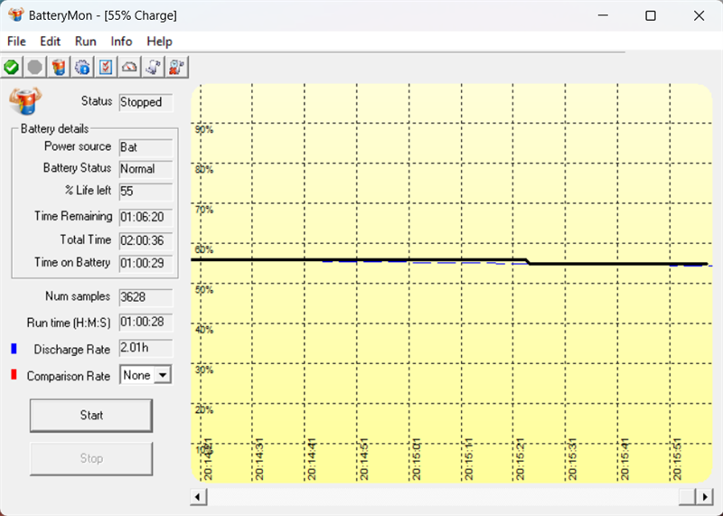
Task: Open the Edit menu
Action: [x=51, y=42]
